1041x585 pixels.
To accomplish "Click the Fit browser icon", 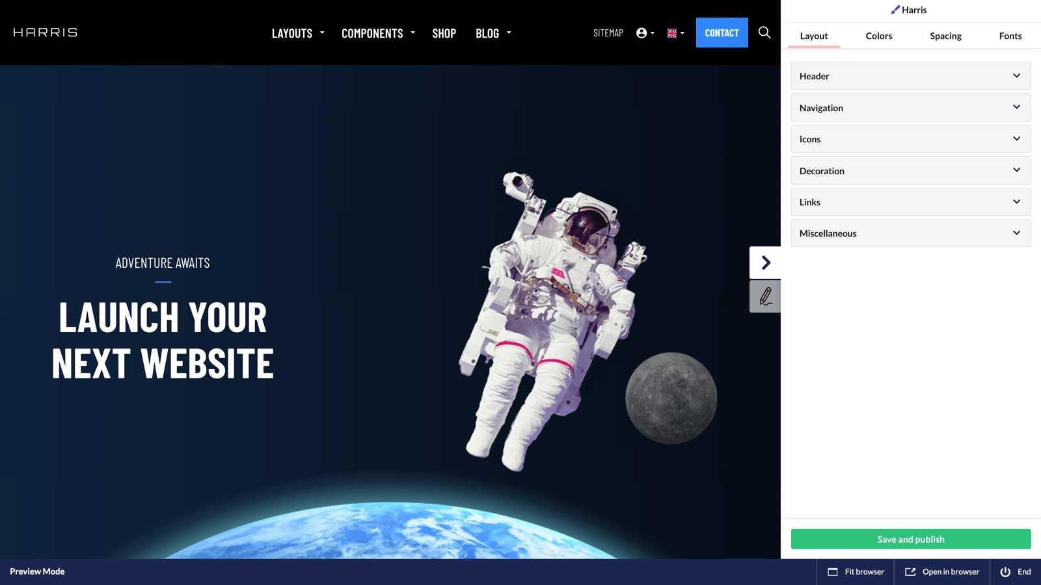I will point(833,572).
